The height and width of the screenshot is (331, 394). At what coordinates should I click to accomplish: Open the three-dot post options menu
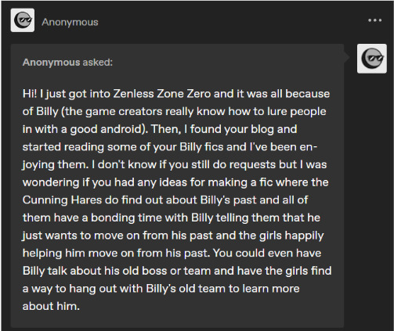point(375,20)
